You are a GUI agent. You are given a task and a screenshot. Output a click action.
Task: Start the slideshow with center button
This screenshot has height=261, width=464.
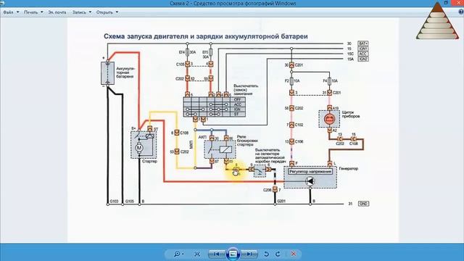(233, 254)
